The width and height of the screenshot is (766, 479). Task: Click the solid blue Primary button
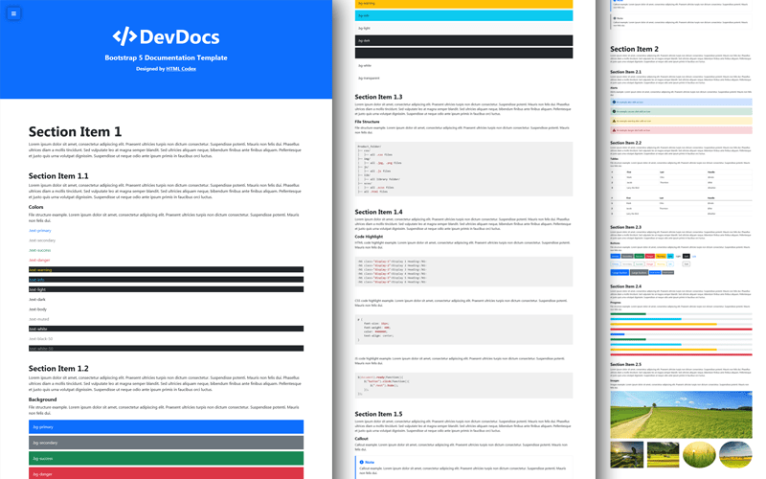(x=616, y=256)
